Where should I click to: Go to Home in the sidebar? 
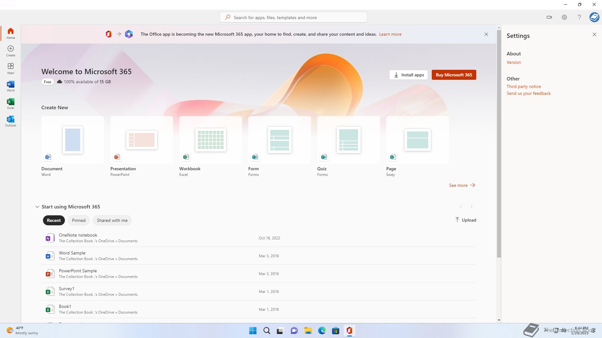(x=11, y=33)
